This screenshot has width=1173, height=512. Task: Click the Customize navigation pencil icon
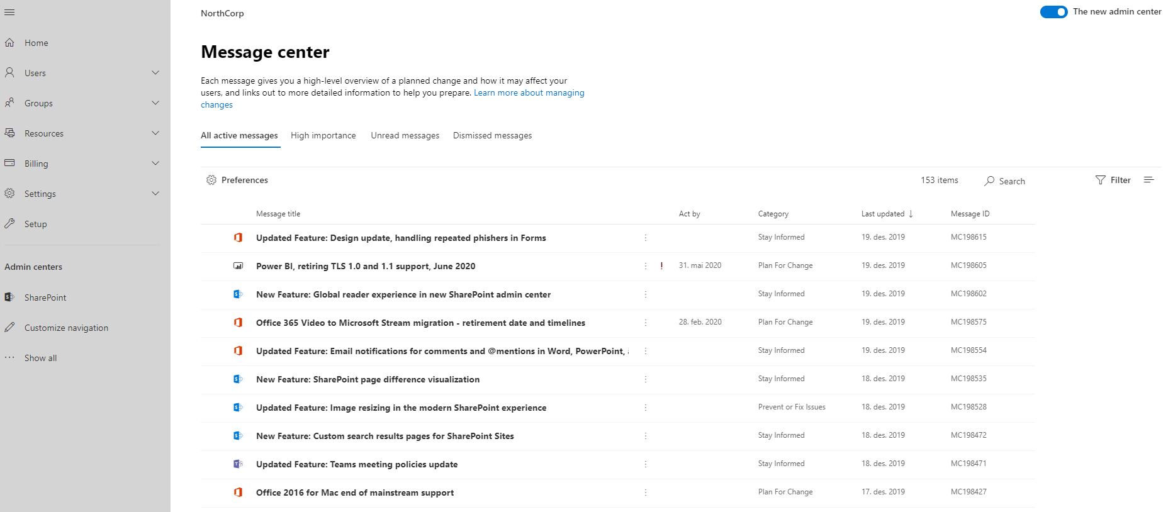[x=9, y=328]
